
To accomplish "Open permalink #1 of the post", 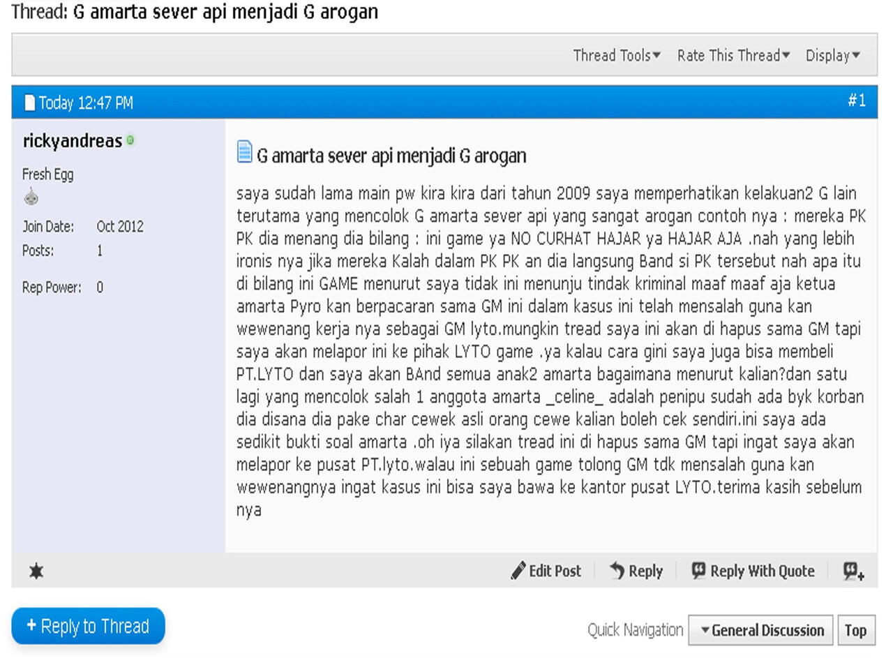I will (857, 100).
